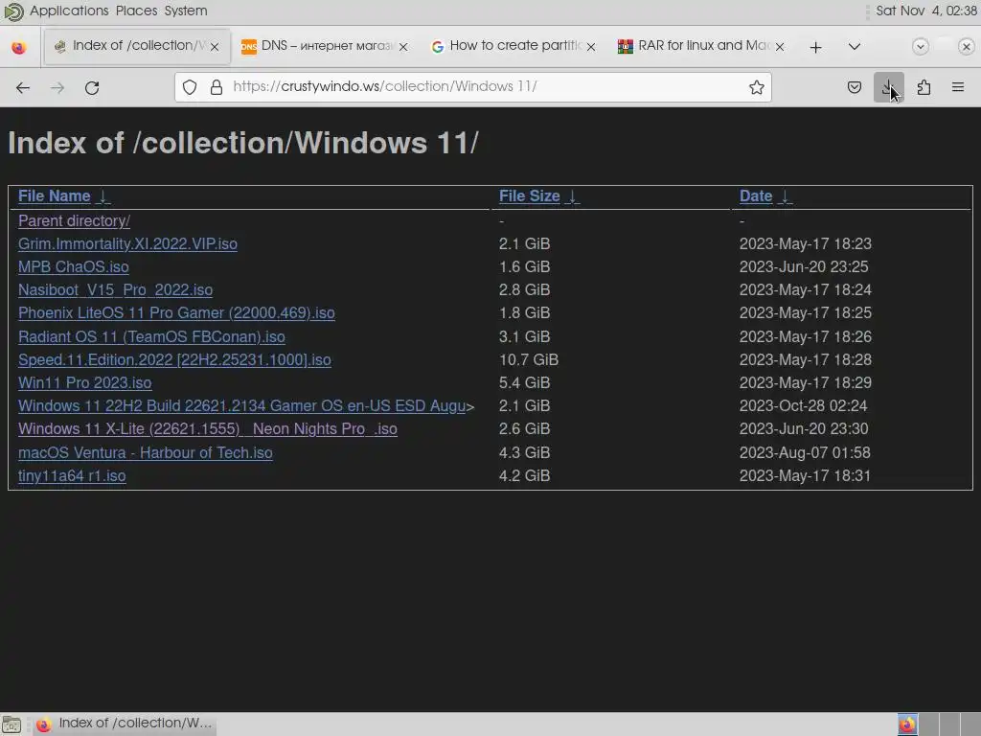Sort by File Name header link

[x=55, y=195]
